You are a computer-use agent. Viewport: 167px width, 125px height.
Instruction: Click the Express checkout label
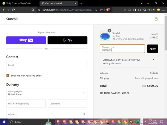47,32
